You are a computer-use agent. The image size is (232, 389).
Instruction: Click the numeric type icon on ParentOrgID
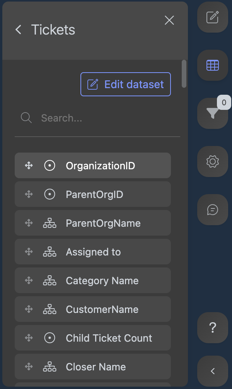coord(49,194)
